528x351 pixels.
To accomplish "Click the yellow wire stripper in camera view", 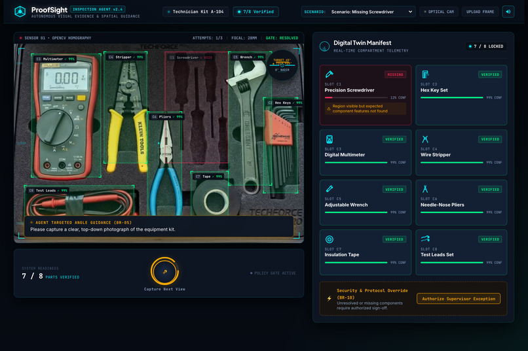I will click(x=127, y=113).
